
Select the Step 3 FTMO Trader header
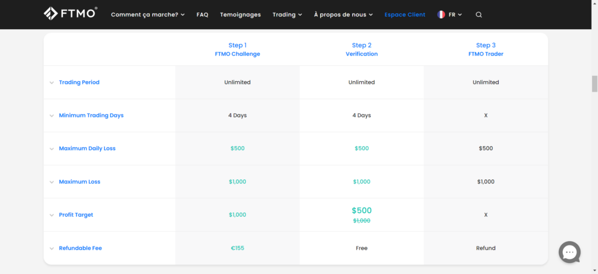[x=486, y=50]
